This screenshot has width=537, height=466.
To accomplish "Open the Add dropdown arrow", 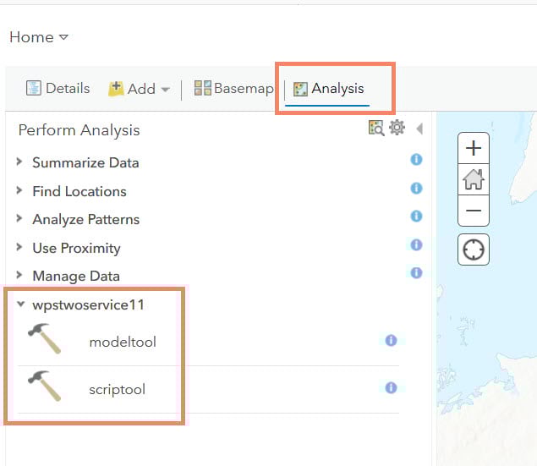I will [166, 90].
